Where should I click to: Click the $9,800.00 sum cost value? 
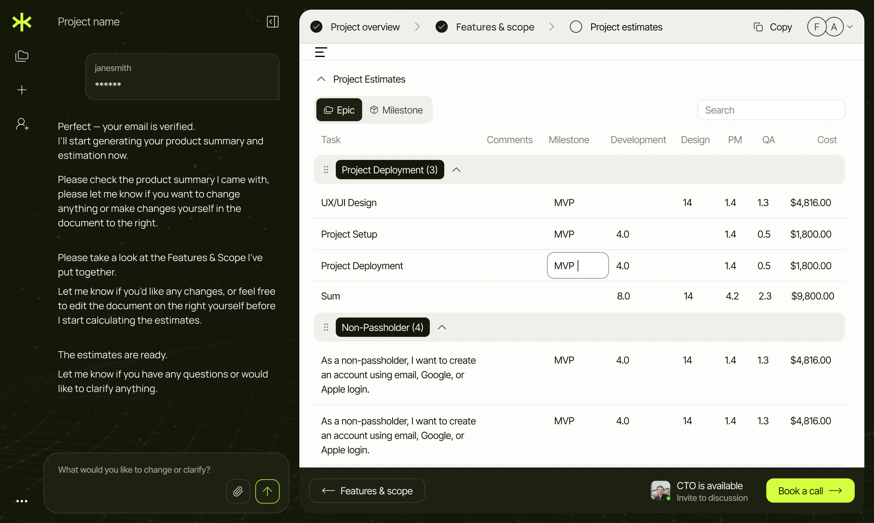tap(812, 296)
